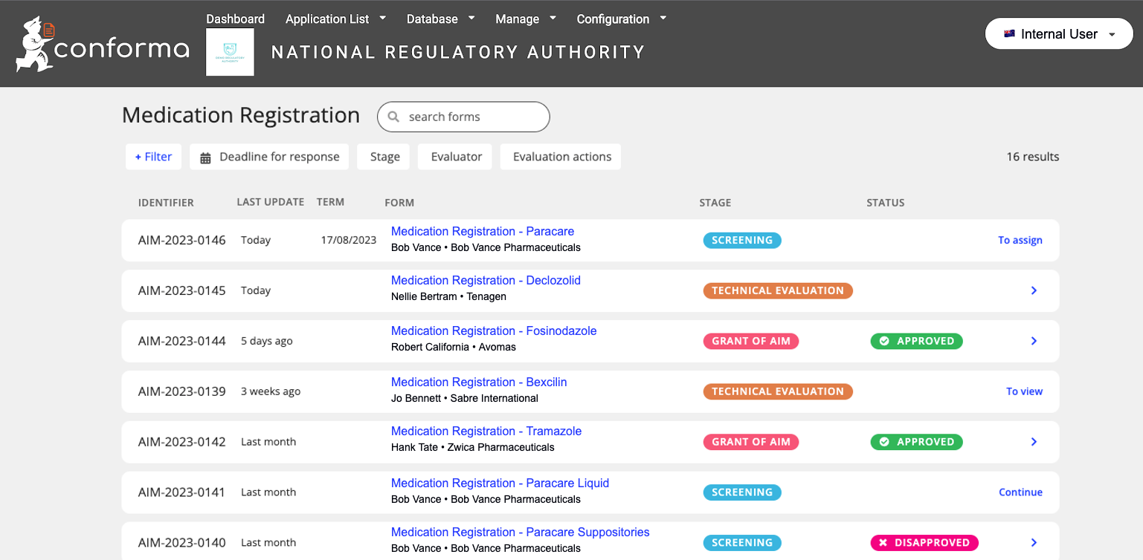
Task: Select identifier AIM-2023-0145
Action: 182,290
